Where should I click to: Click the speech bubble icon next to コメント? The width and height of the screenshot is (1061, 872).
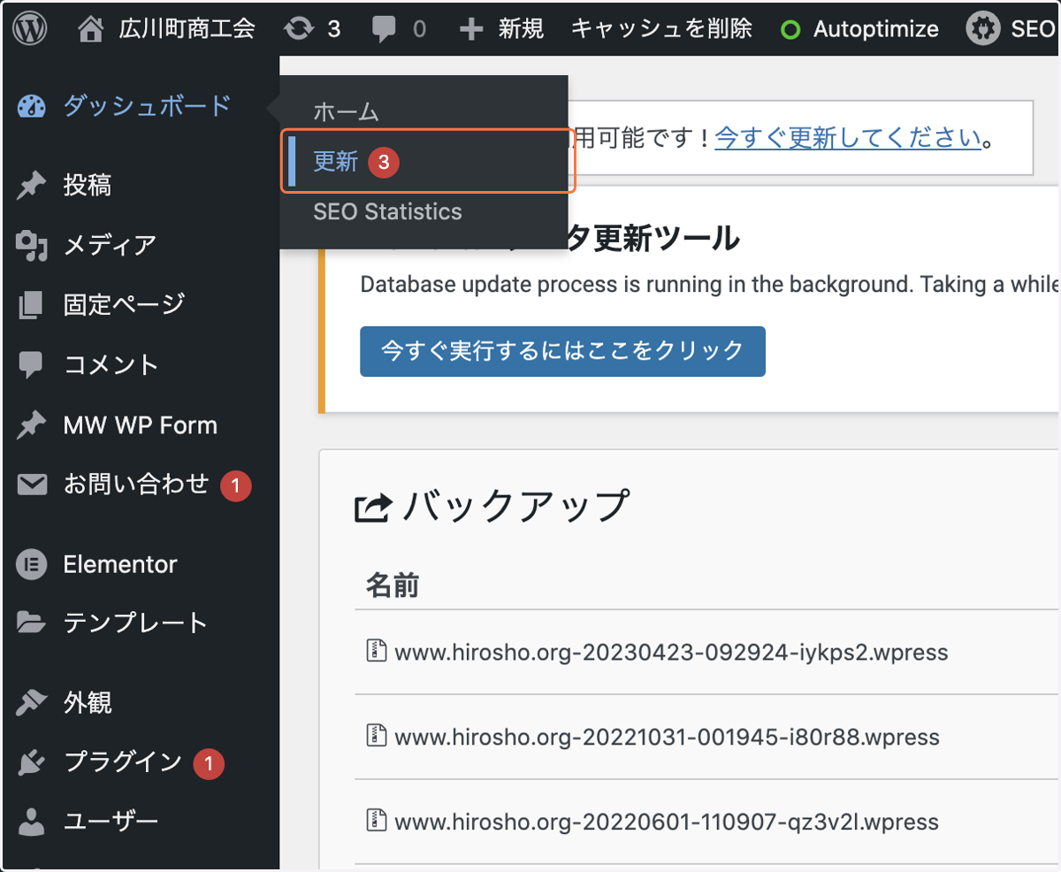pyautogui.click(x=31, y=365)
